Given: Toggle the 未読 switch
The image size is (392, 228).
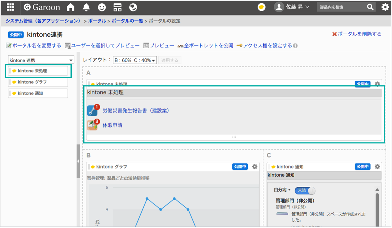Looking at the screenshot, I should [305, 191].
